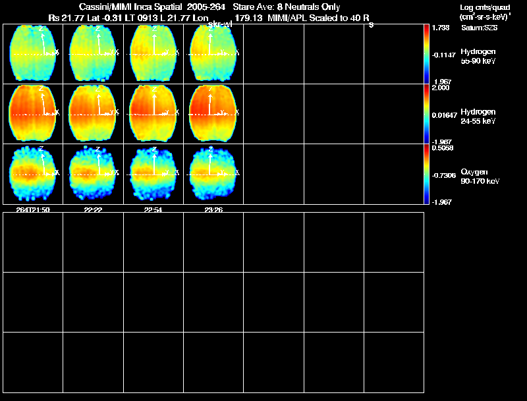The height and width of the screenshot is (401, 527).
Task: Open the Hydrogen 24-55 keV image at 22:54
Action: click(x=153, y=113)
